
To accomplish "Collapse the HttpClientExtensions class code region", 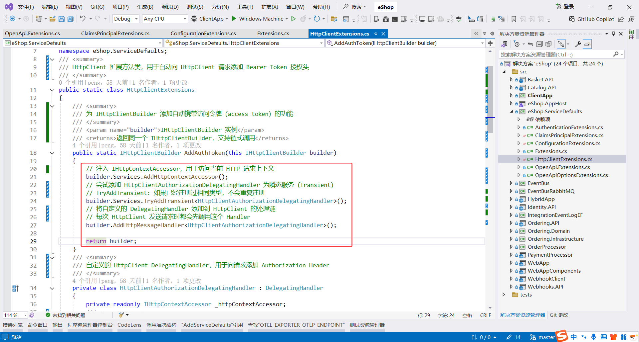I will tap(52, 90).
